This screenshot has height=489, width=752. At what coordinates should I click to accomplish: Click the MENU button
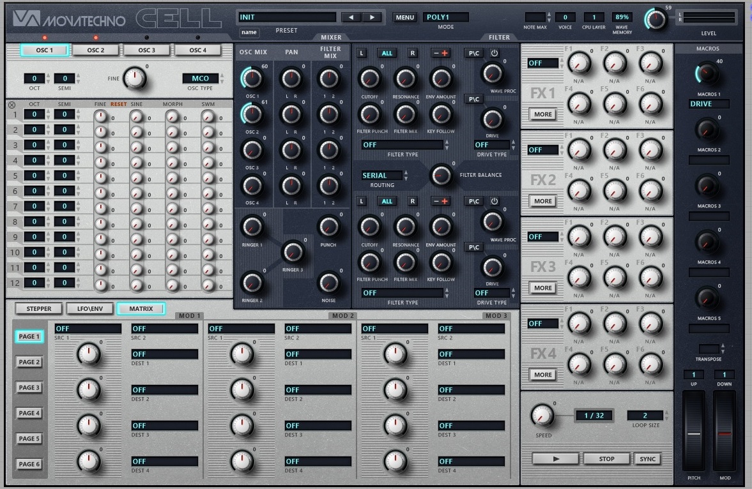point(405,17)
